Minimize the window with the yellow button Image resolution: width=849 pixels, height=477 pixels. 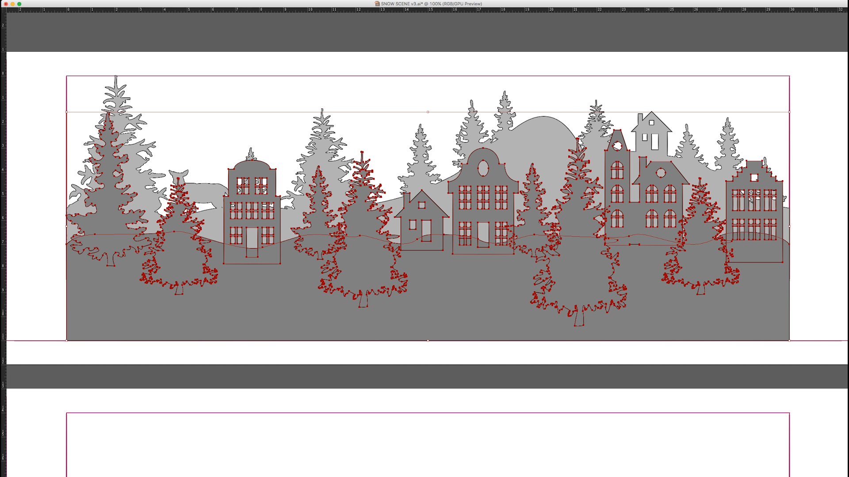point(12,4)
